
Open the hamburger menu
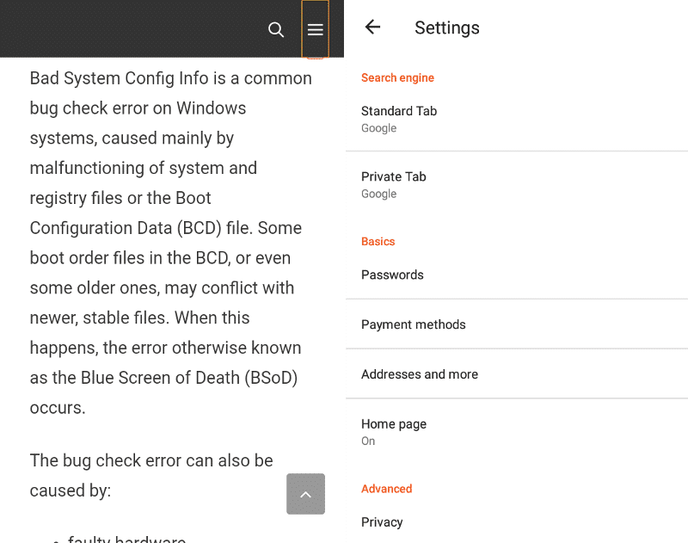pyautogui.click(x=315, y=29)
